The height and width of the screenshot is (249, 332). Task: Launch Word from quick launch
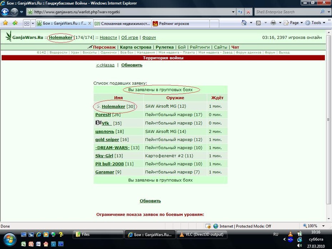(38, 244)
